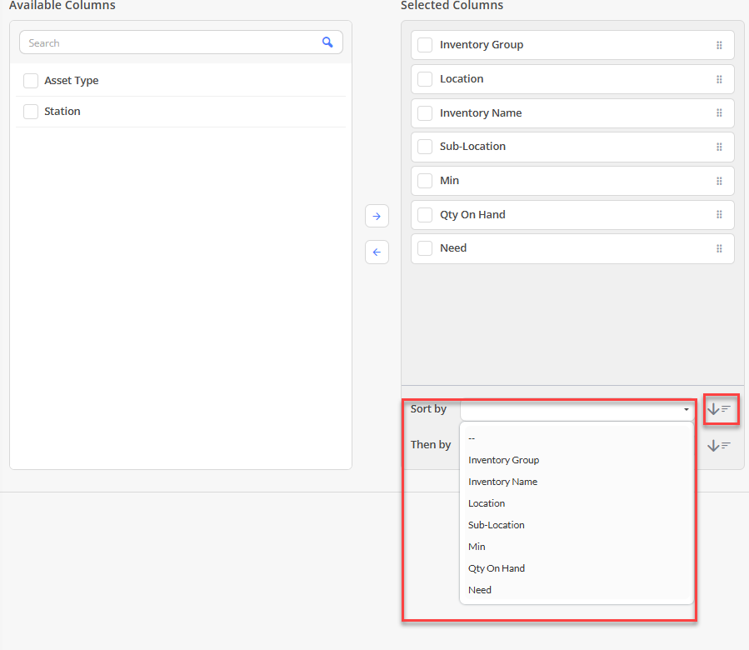
Task: Select the blank -- sort option
Action: tap(472, 438)
